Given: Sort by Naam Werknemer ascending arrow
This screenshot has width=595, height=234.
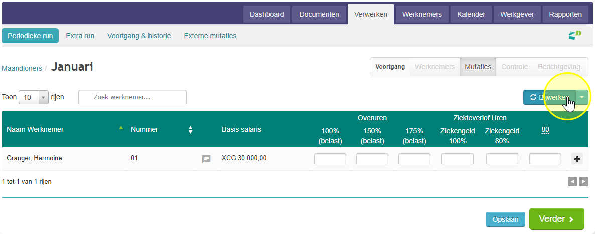Looking at the screenshot, I should 121,128.
